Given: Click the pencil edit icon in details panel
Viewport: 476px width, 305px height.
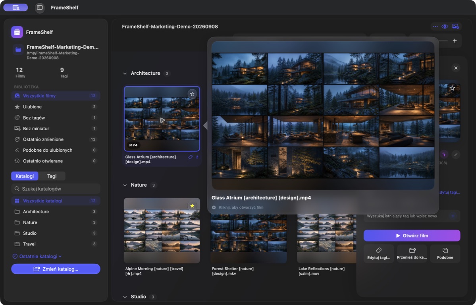Looking at the screenshot, I should click(x=456, y=154).
